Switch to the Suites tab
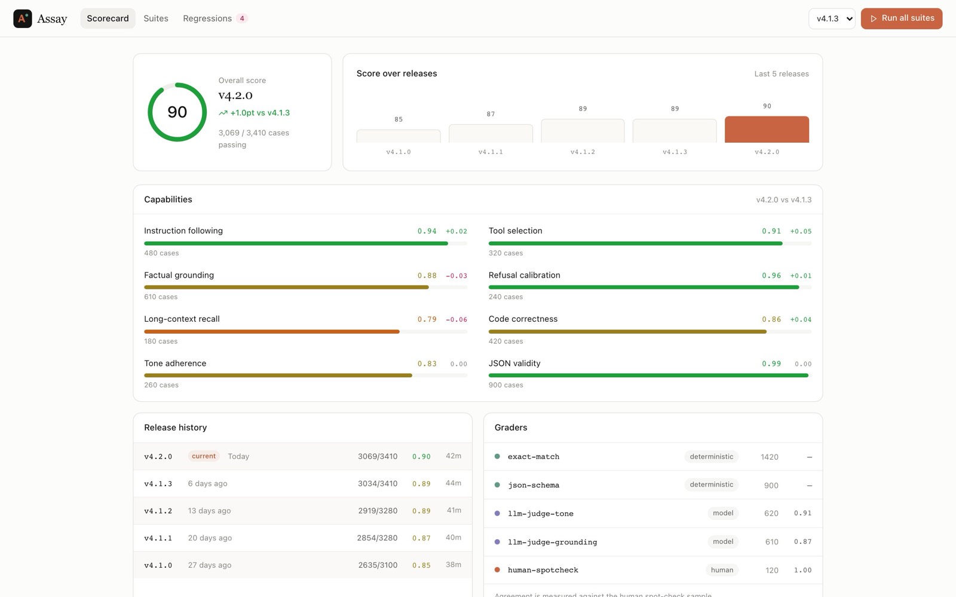The image size is (956, 597). pos(156,19)
